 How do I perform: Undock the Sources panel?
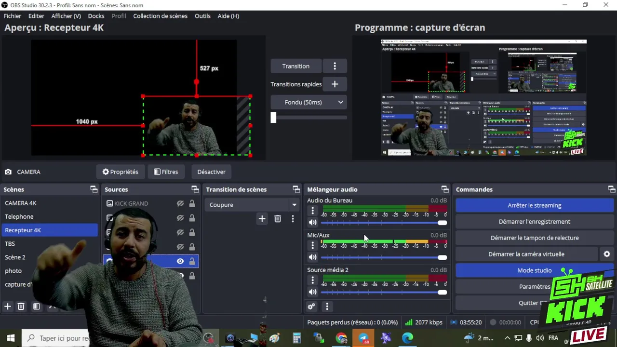click(195, 189)
